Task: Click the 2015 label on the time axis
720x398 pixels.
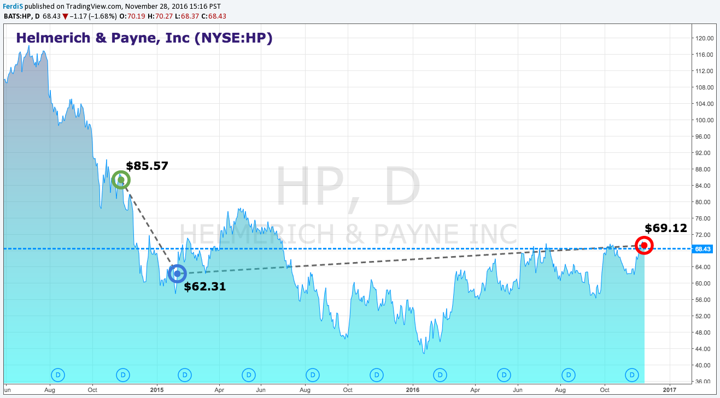Action: point(157,390)
